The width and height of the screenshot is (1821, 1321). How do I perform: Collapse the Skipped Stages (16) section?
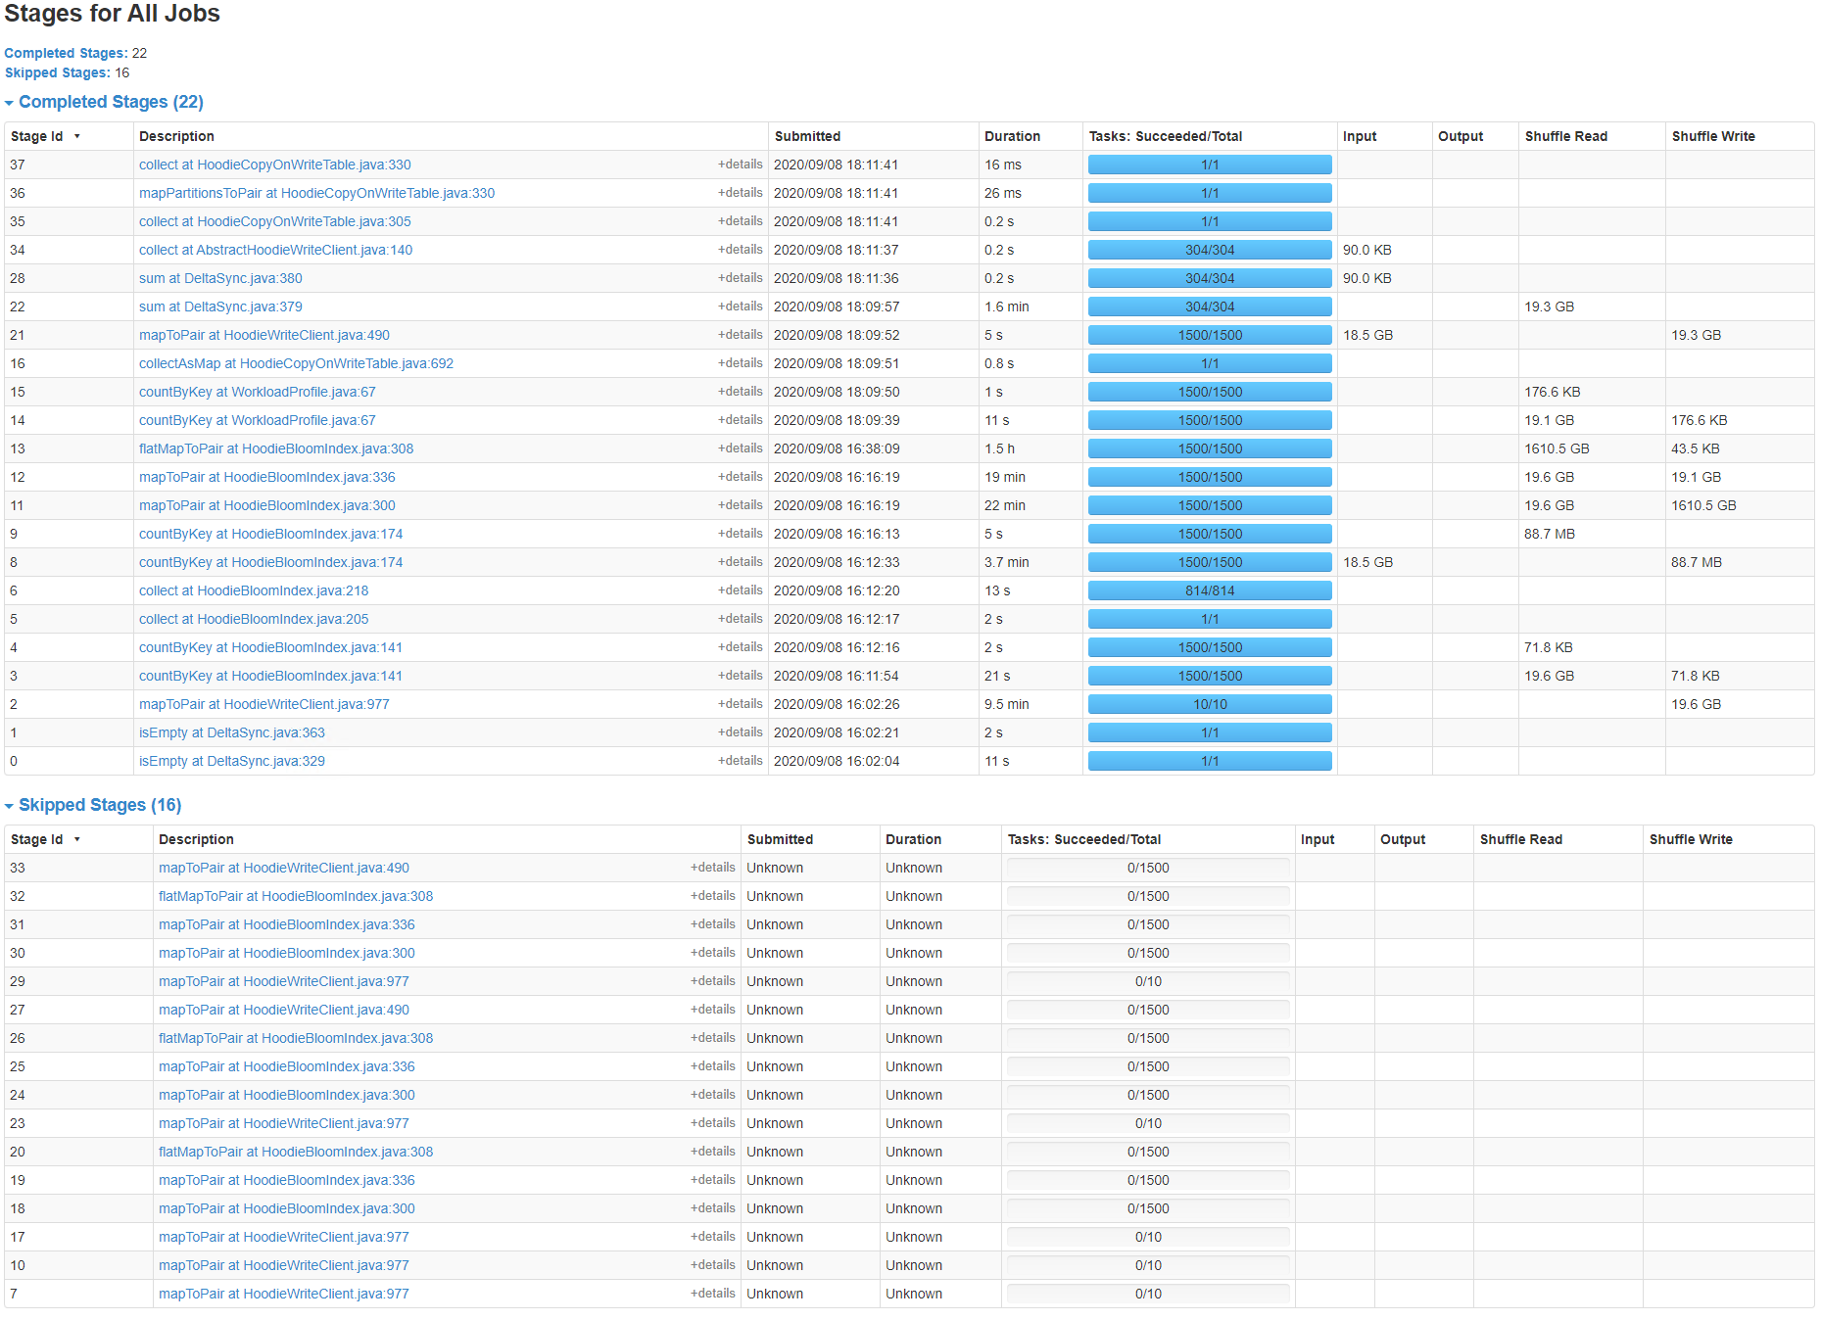[93, 805]
